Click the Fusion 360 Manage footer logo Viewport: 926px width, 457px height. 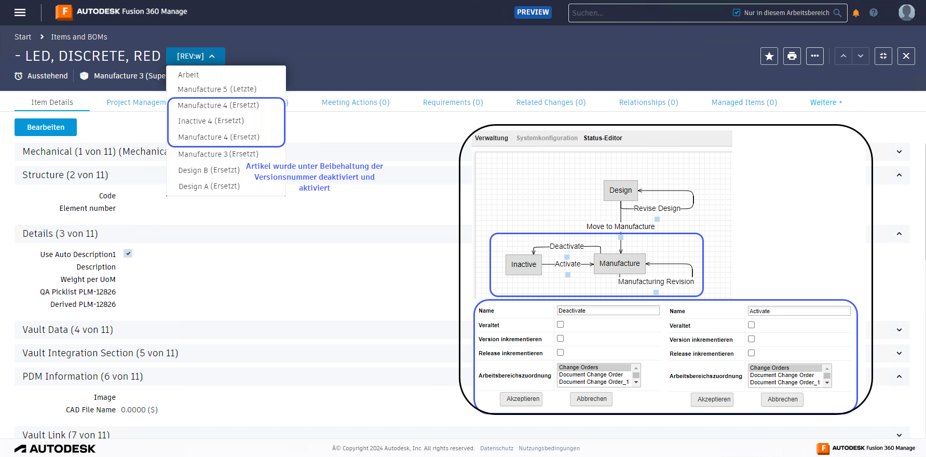[x=866, y=448]
